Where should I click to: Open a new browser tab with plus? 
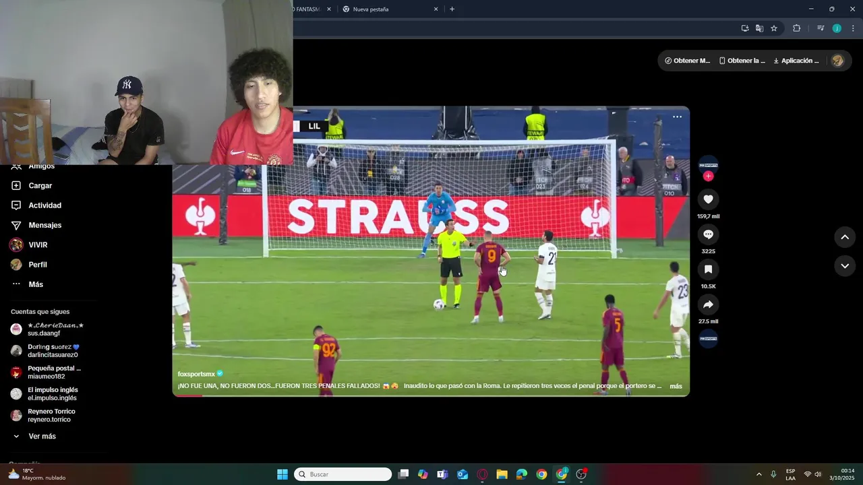(x=452, y=9)
